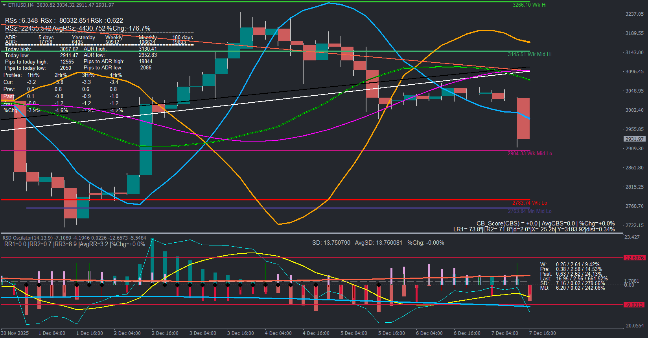Click the 3145.51 Wk Mid Hi label
This screenshot has width=648, height=338.
[x=529, y=55]
